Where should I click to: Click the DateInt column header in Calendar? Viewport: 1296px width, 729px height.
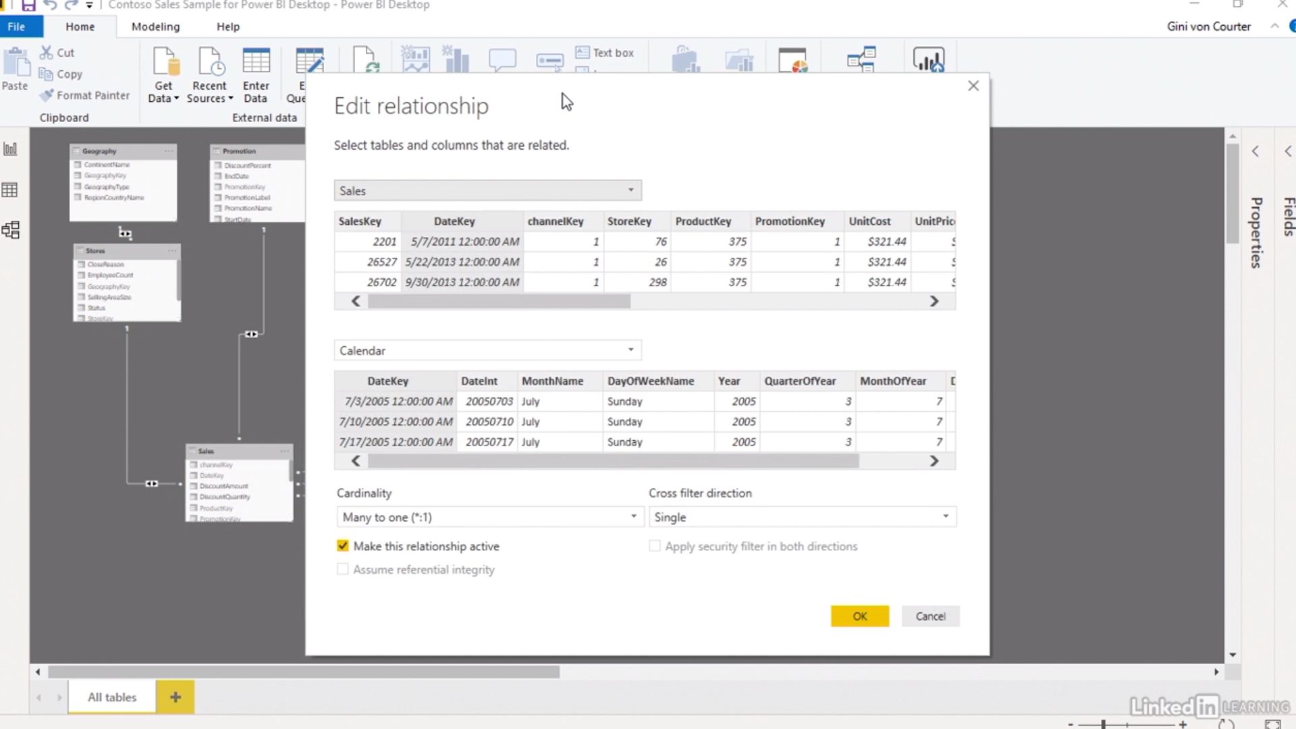coord(479,381)
